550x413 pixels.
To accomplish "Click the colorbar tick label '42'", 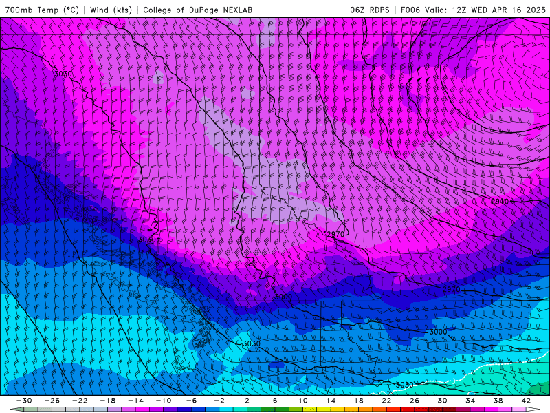I will tap(526, 401).
